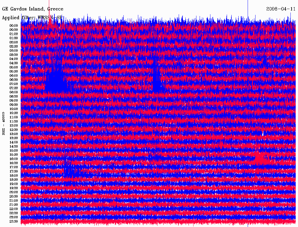This screenshot has height=227, width=298.
Task: Click the 17:30 time label
Action: coord(14,171)
